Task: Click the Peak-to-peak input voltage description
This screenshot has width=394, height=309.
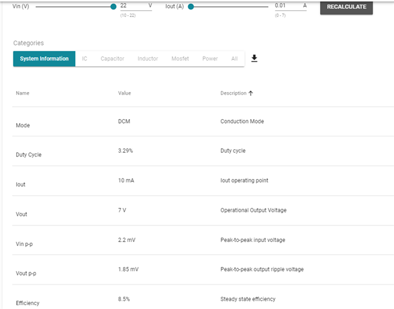Action: pyautogui.click(x=252, y=240)
